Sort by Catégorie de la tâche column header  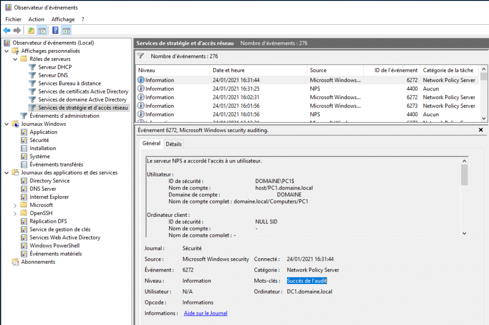point(450,71)
